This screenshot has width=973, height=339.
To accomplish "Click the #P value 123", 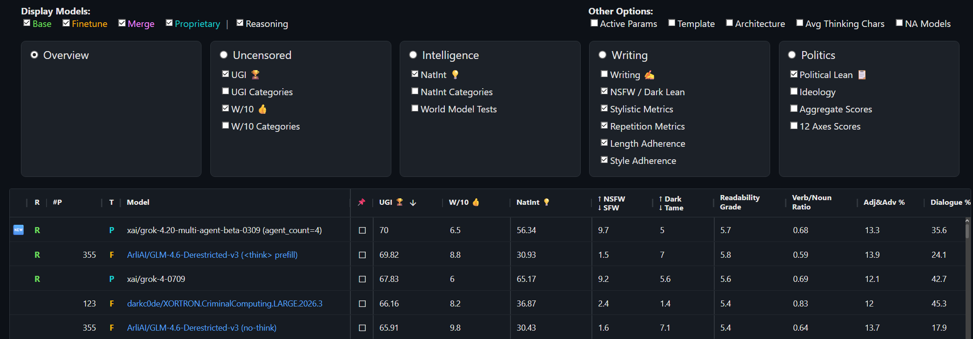I will (x=89, y=303).
